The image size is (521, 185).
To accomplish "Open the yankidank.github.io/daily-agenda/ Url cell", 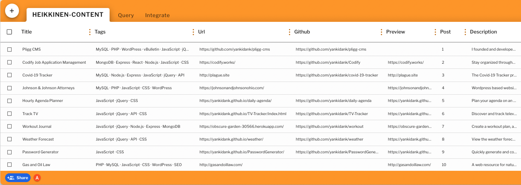I will click(236, 101).
